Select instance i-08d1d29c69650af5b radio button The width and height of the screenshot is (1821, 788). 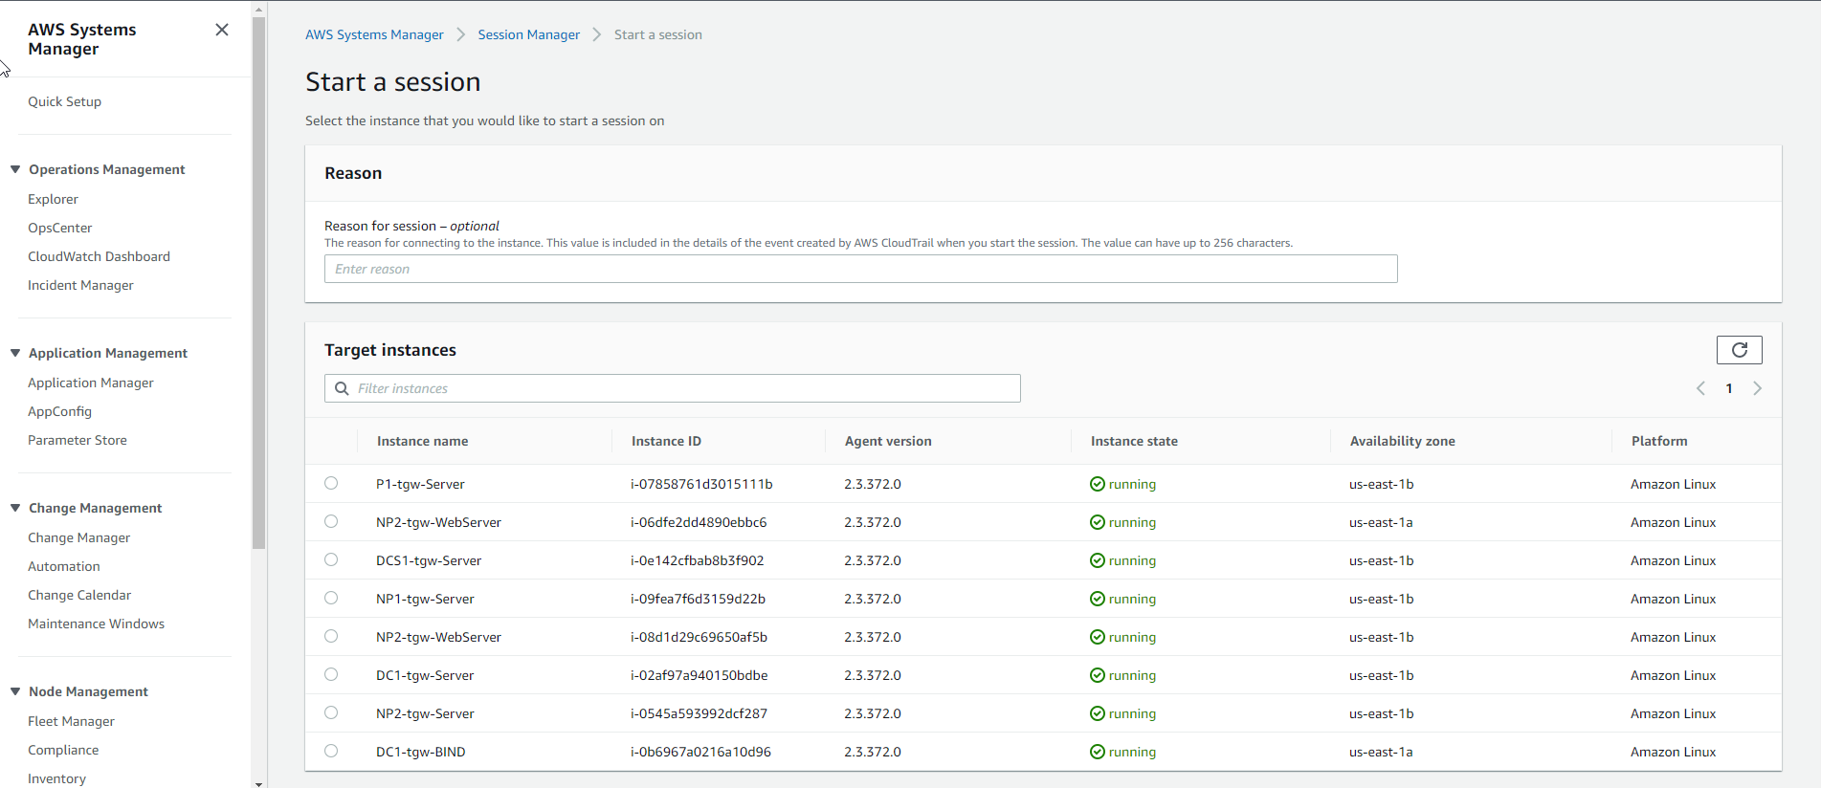coord(331,636)
